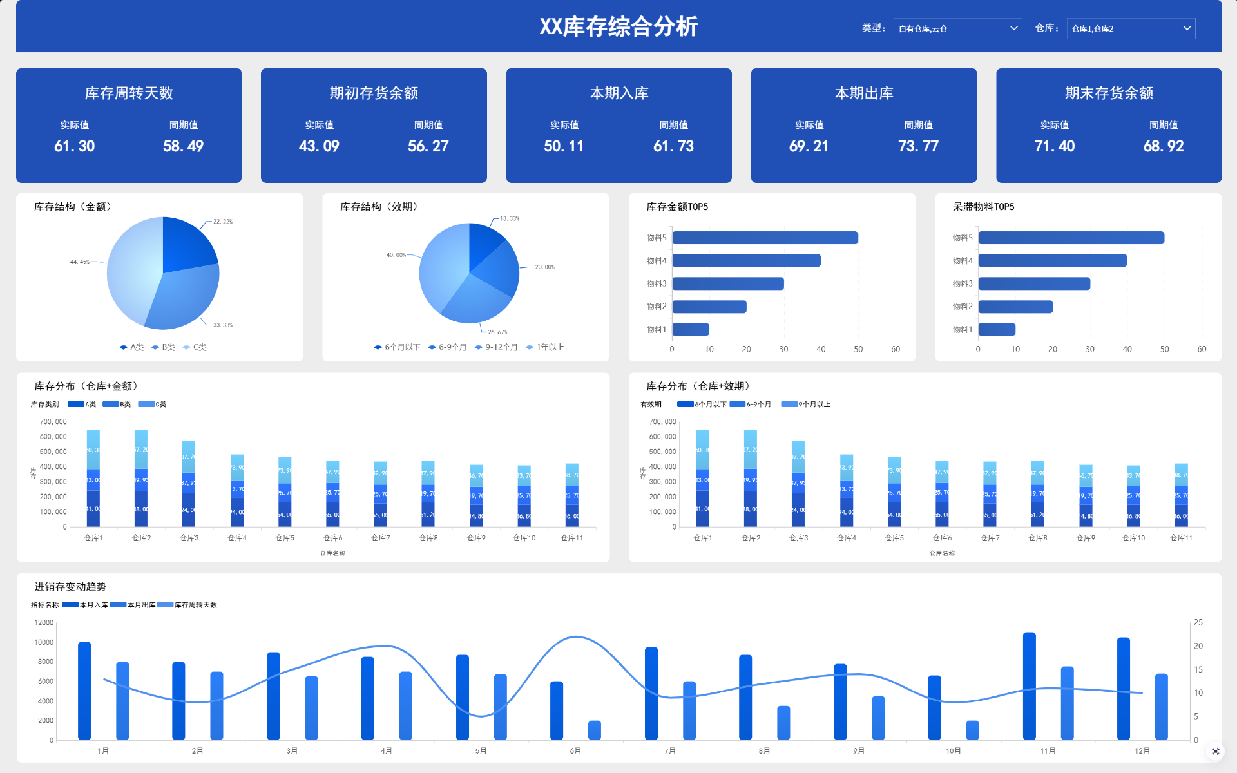Click the 期末存货余额 KPI card
This screenshot has height=773, width=1237.
point(1108,126)
